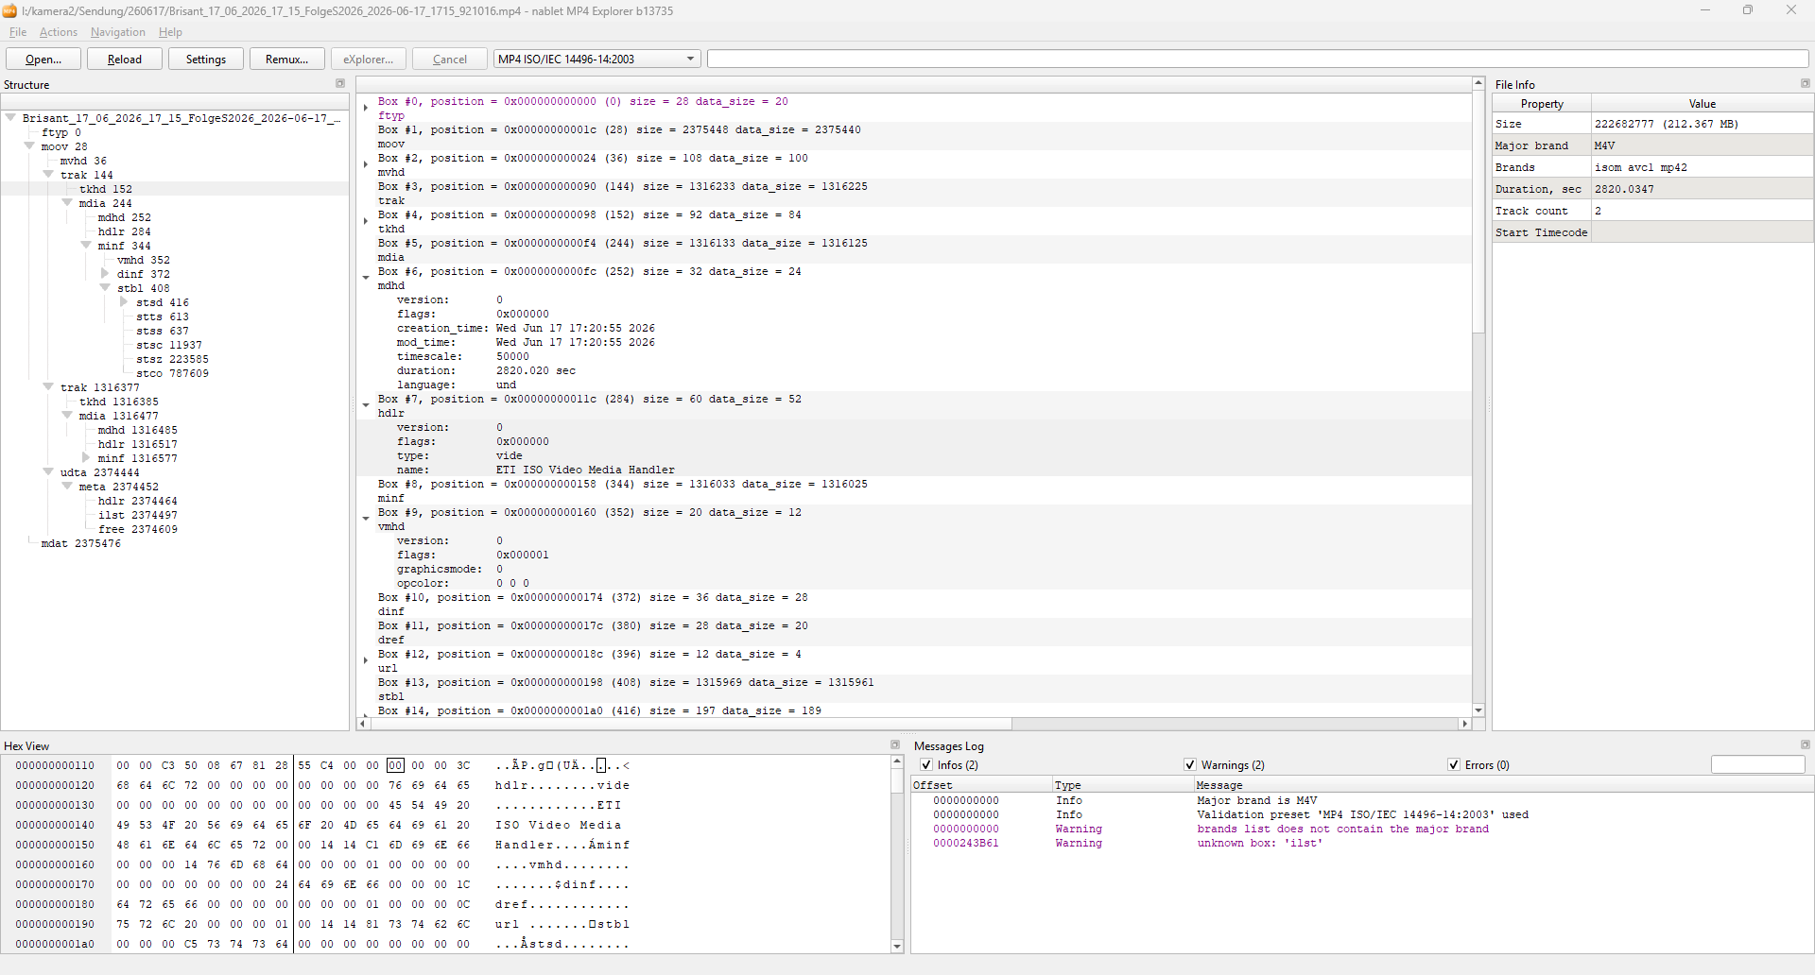The image size is (1815, 975).
Task: Select the stco 787609 tree item
Action: pos(172,373)
